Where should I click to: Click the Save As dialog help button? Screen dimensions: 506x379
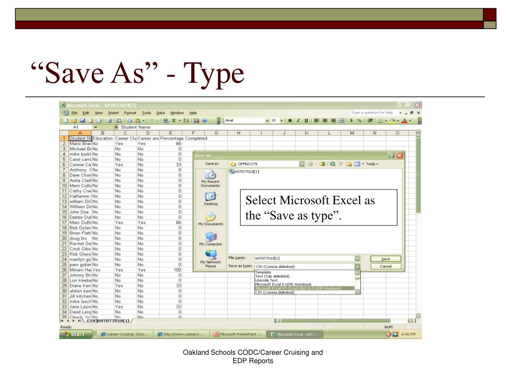tap(391, 155)
